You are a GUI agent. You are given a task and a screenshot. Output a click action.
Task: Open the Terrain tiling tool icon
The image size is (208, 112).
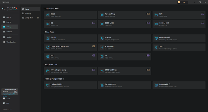(48, 38)
